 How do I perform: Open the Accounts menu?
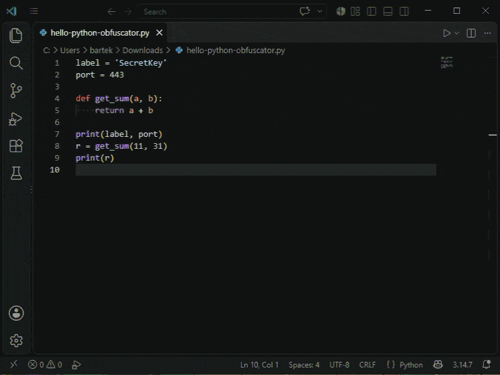pos(16,313)
